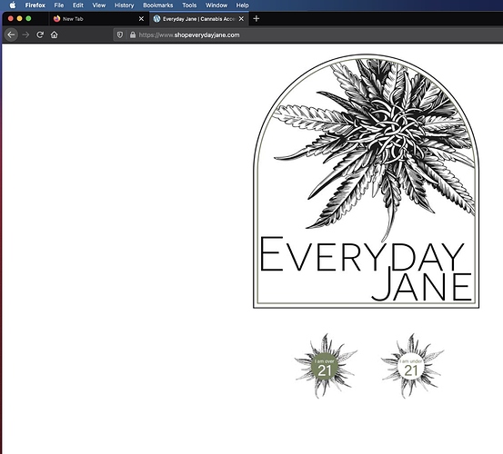Image resolution: width=503 pixels, height=454 pixels.
Task: Click the Everyday Jane logo image
Action: click(366, 182)
